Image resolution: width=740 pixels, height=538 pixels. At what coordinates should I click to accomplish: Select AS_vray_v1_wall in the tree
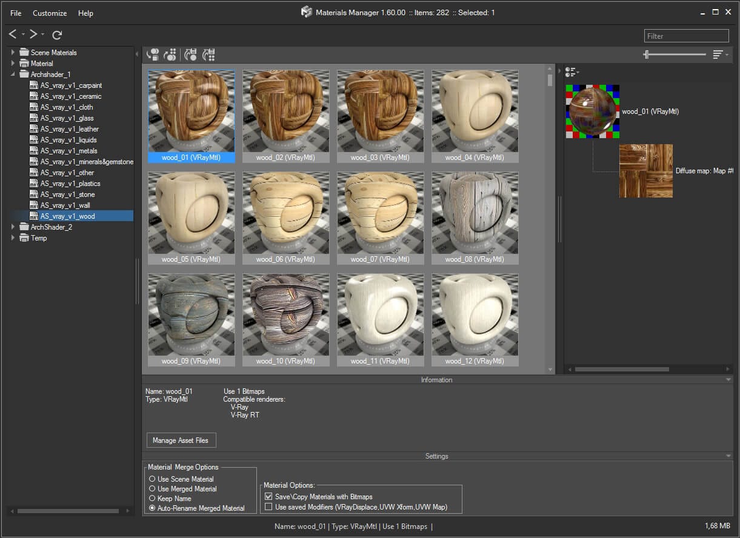pos(65,205)
